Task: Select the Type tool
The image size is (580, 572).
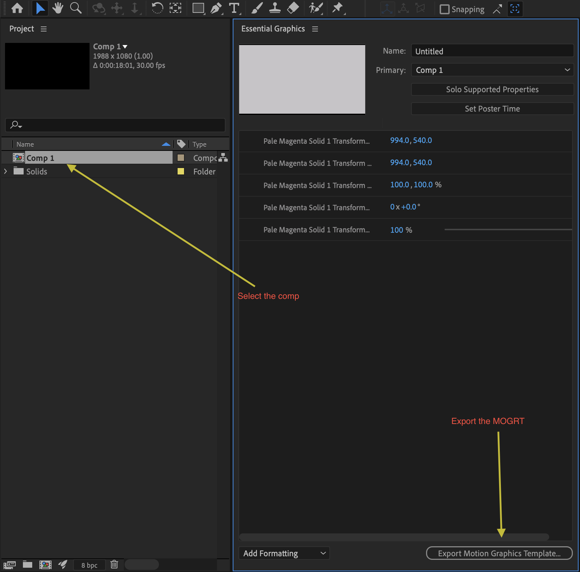Action: point(234,8)
